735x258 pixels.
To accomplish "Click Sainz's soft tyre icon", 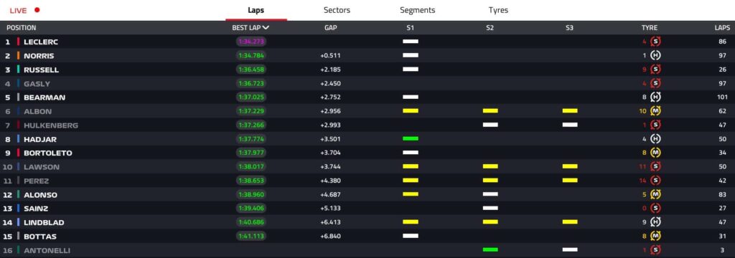I will click(656, 209).
